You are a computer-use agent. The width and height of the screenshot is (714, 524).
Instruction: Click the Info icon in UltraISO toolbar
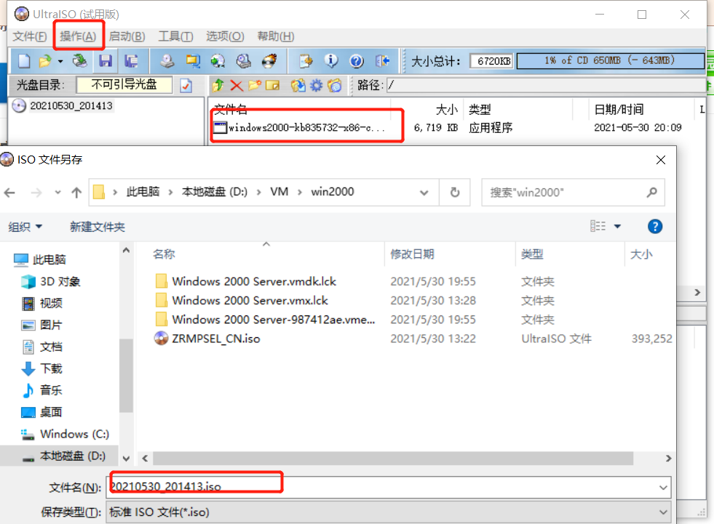pyautogui.click(x=331, y=60)
